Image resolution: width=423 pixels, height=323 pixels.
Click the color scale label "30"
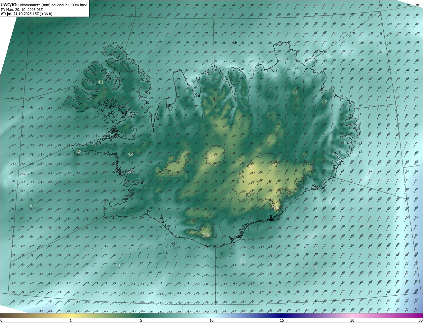[352, 321]
